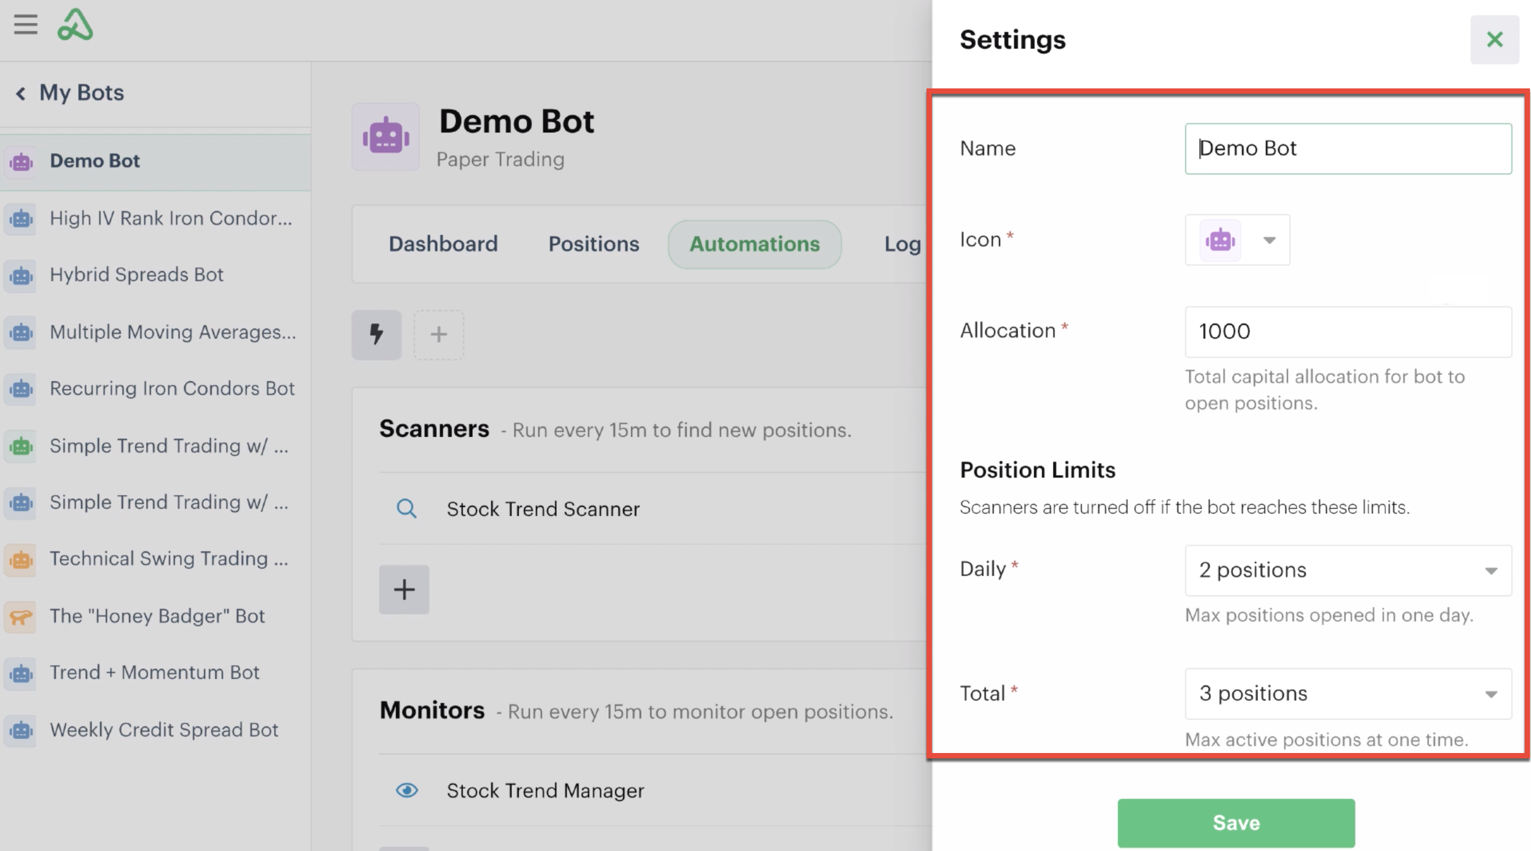
Task: Open the hamburger navigation menu
Action: tap(26, 24)
